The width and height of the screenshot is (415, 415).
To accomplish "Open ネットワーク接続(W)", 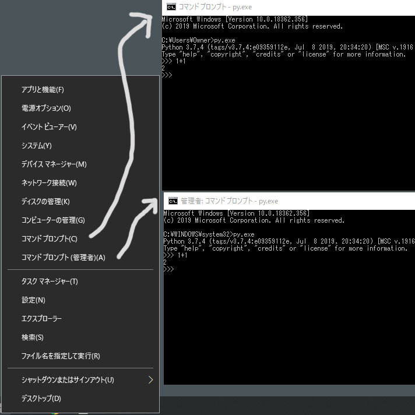I will [80, 183].
